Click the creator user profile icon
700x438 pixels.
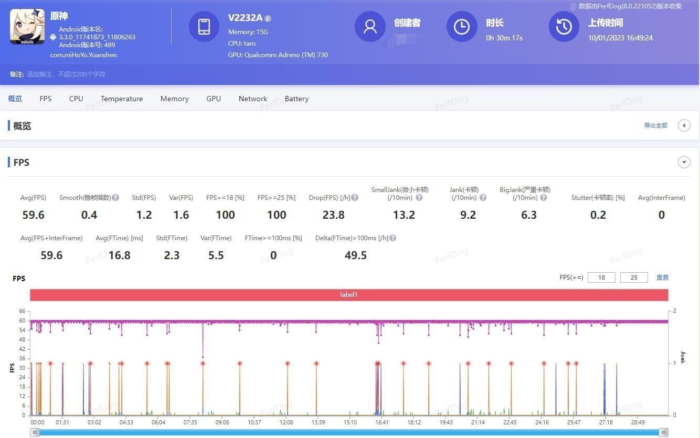pyautogui.click(x=370, y=27)
